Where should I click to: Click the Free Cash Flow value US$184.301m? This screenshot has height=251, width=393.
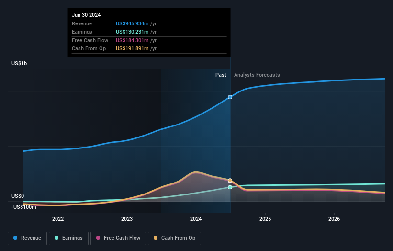[132, 40]
